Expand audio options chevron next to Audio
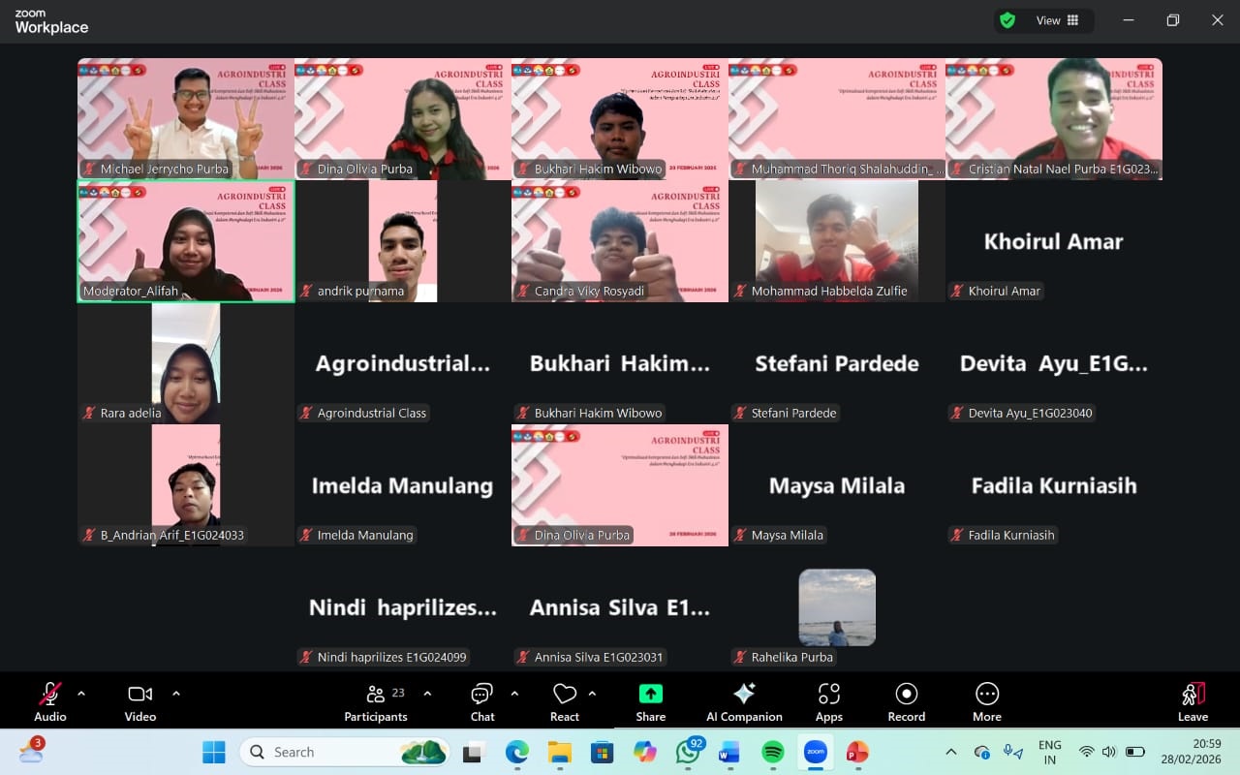This screenshot has width=1240, height=775. 81,694
